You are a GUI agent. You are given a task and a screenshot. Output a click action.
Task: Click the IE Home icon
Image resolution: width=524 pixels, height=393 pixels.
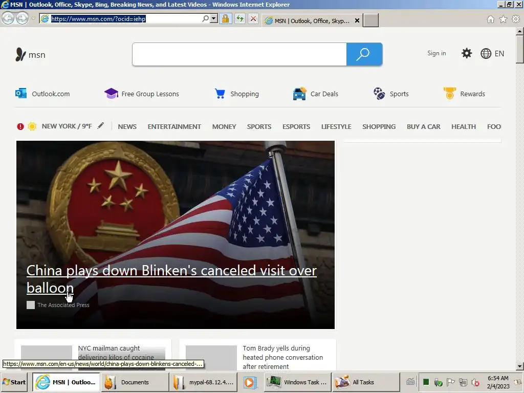pyautogui.click(x=491, y=19)
